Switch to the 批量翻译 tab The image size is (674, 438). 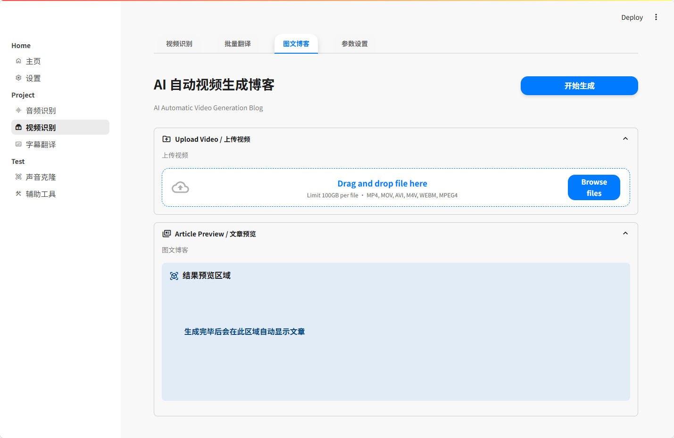click(x=238, y=44)
